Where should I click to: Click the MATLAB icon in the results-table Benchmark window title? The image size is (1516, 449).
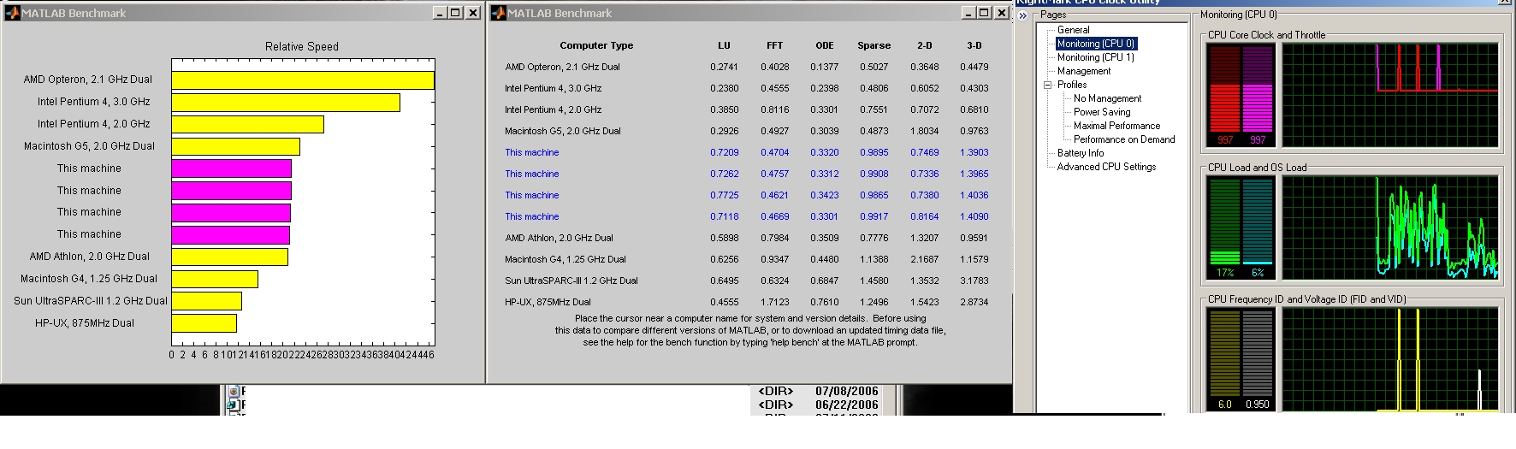tap(499, 13)
